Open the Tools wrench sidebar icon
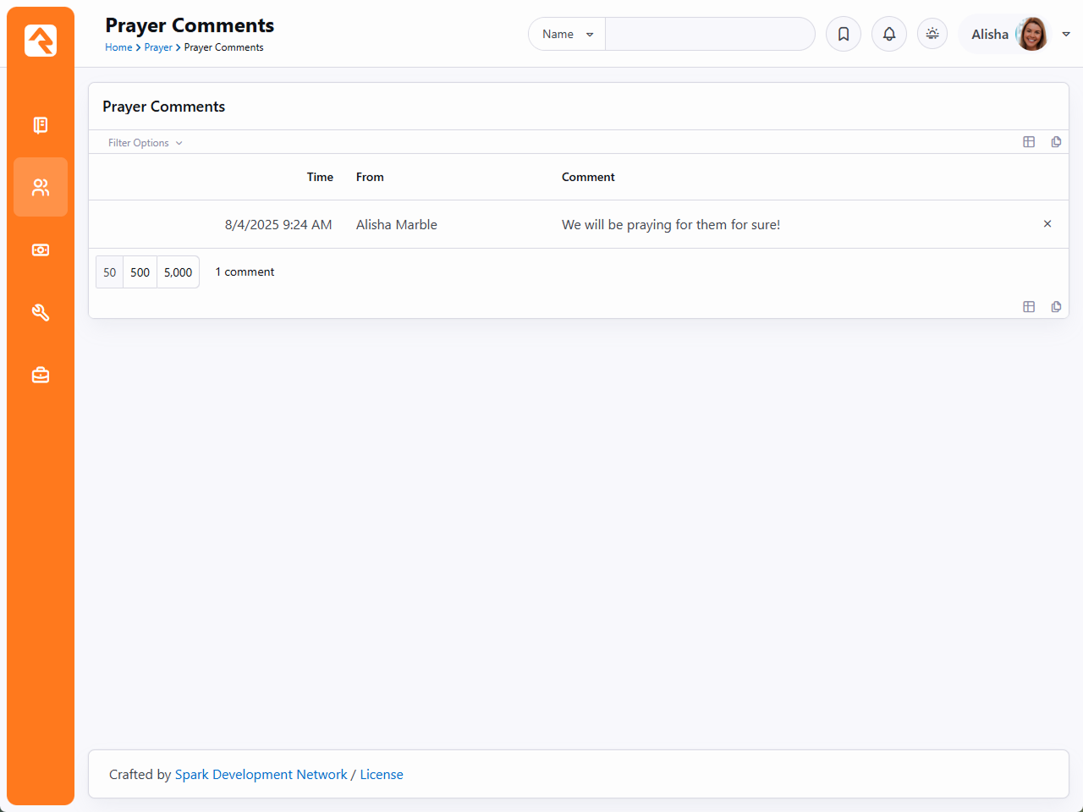 (41, 313)
